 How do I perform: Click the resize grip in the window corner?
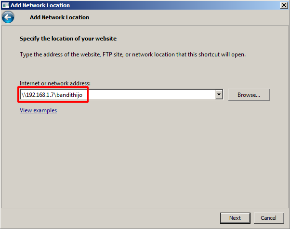pos(287,226)
